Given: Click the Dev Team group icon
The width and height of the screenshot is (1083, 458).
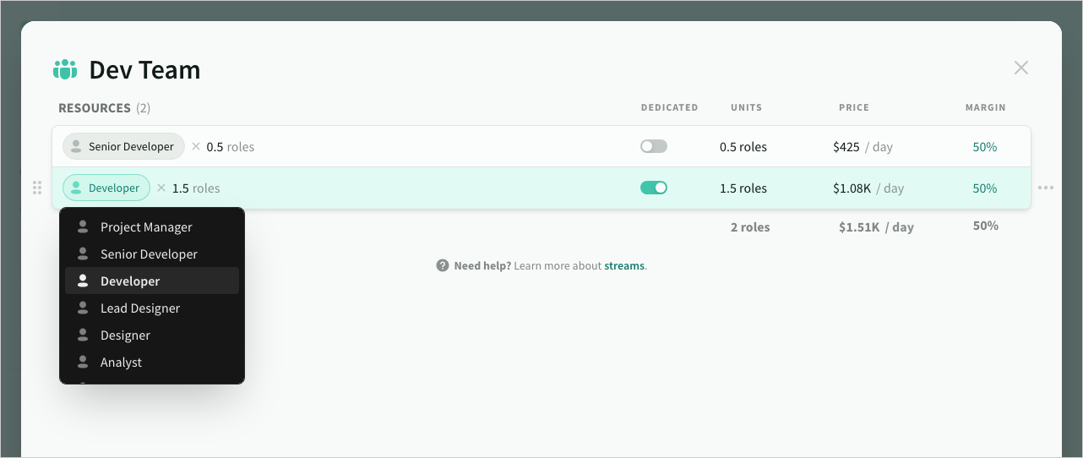Looking at the screenshot, I should point(65,69).
